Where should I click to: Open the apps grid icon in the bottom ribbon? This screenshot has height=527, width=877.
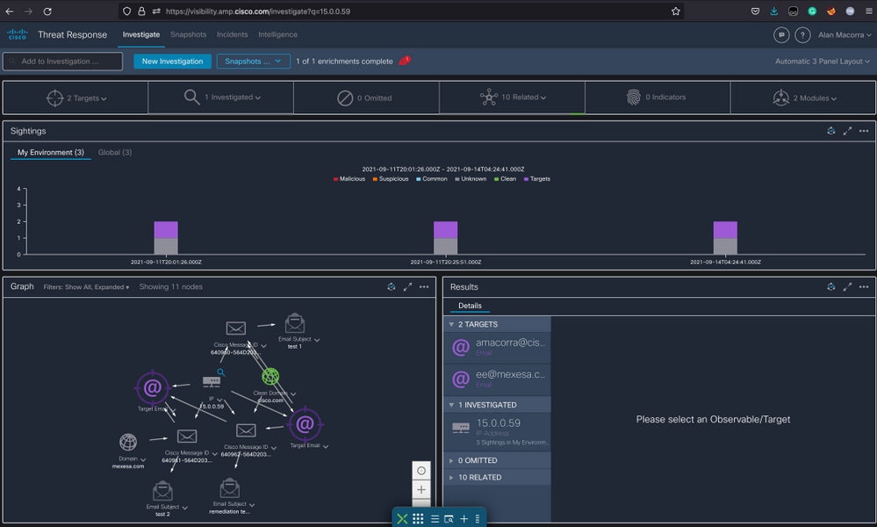pos(418,519)
